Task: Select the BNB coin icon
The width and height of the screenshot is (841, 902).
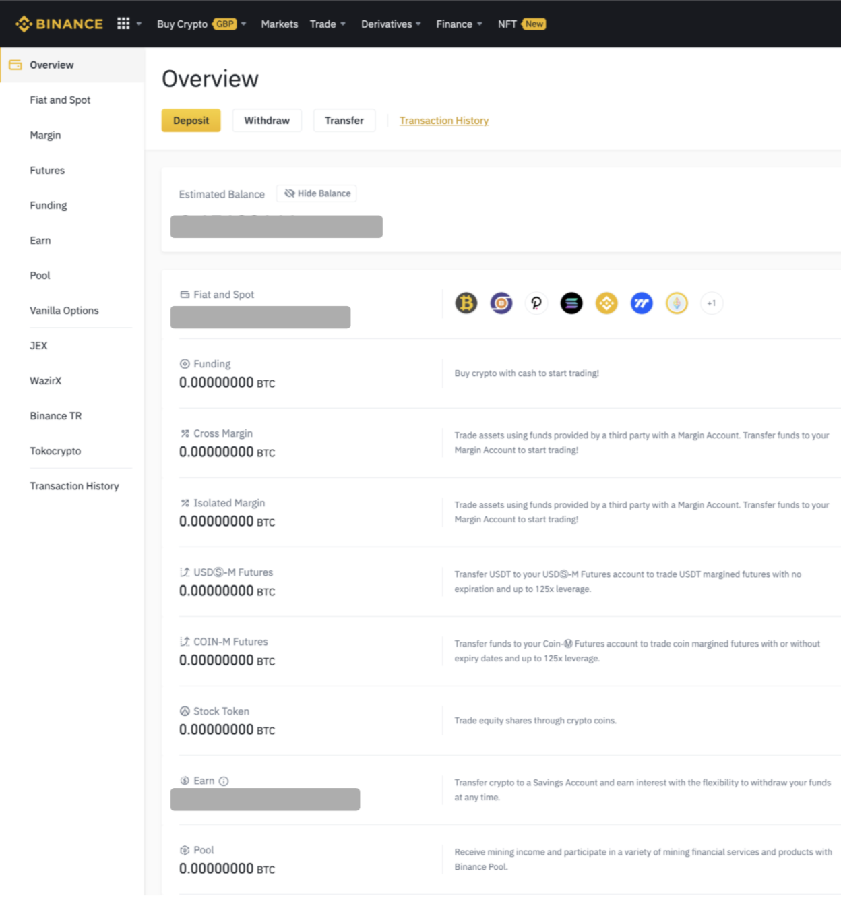Action: point(606,303)
